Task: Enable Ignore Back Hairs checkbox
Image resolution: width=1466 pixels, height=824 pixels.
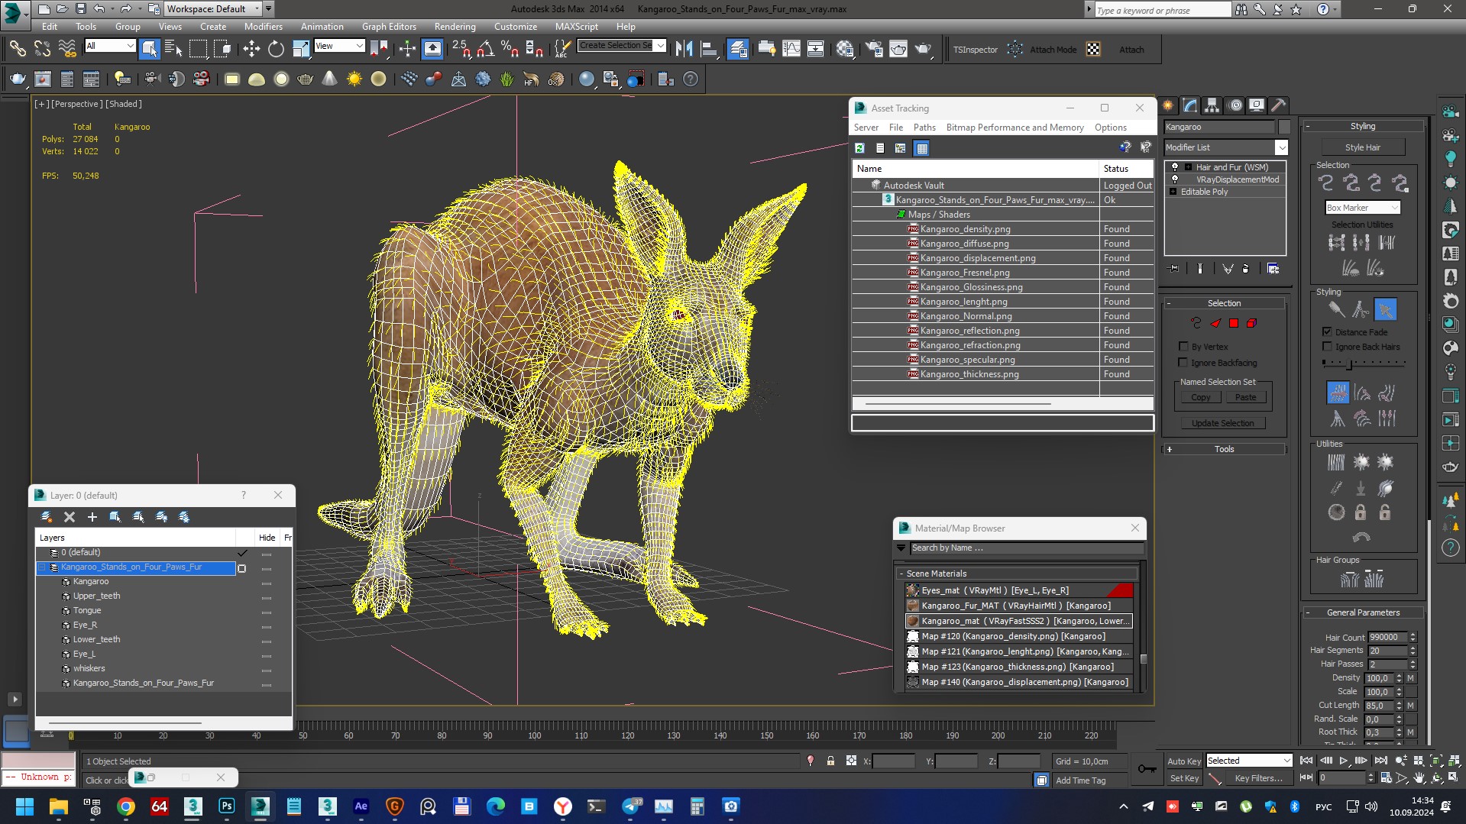Action: tap(1327, 346)
